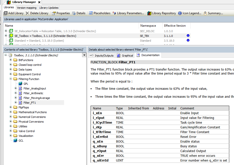Collapse the Filtering Function folder
This screenshot has width=234, height=165.
pyautogui.click(x=11, y=79)
